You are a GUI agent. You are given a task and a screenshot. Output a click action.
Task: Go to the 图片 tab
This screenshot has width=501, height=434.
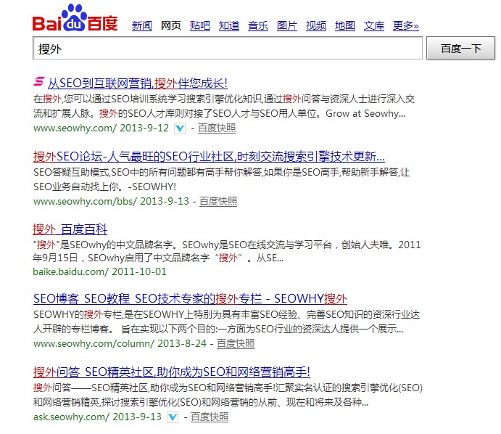[287, 25]
